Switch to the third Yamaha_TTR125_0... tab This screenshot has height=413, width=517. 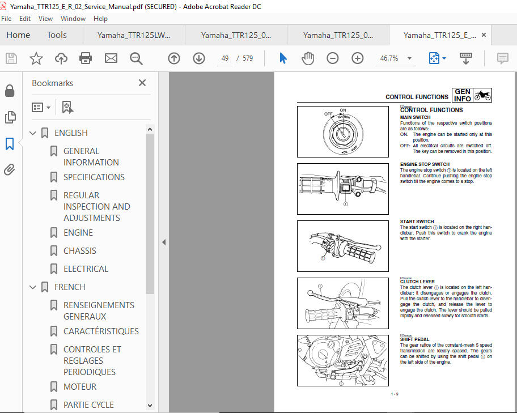(x=338, y=35)
